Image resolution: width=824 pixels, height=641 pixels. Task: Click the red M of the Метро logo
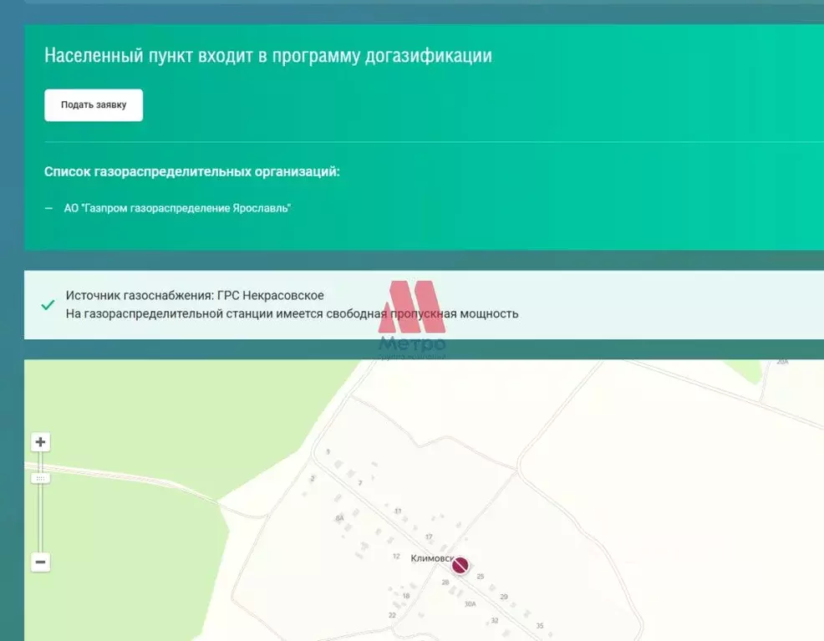[x=411, y=305]
